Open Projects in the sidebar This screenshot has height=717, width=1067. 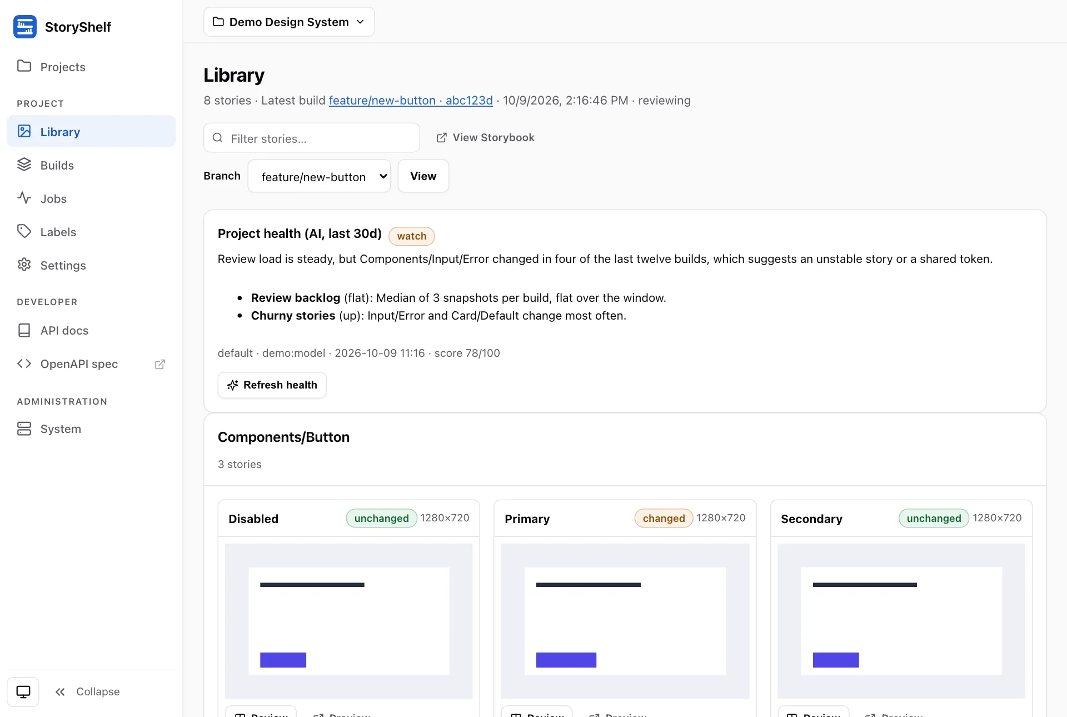[91, 67]
